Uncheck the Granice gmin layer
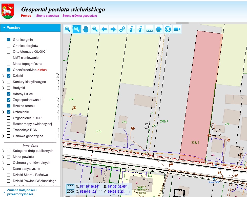The width and height of the screenshot is (247, 197). [9, 40]
